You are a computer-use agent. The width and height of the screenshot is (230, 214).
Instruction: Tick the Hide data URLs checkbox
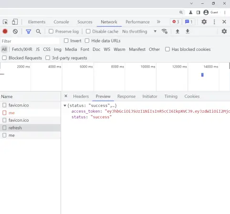pyautogui.click(x=87, y=41)
